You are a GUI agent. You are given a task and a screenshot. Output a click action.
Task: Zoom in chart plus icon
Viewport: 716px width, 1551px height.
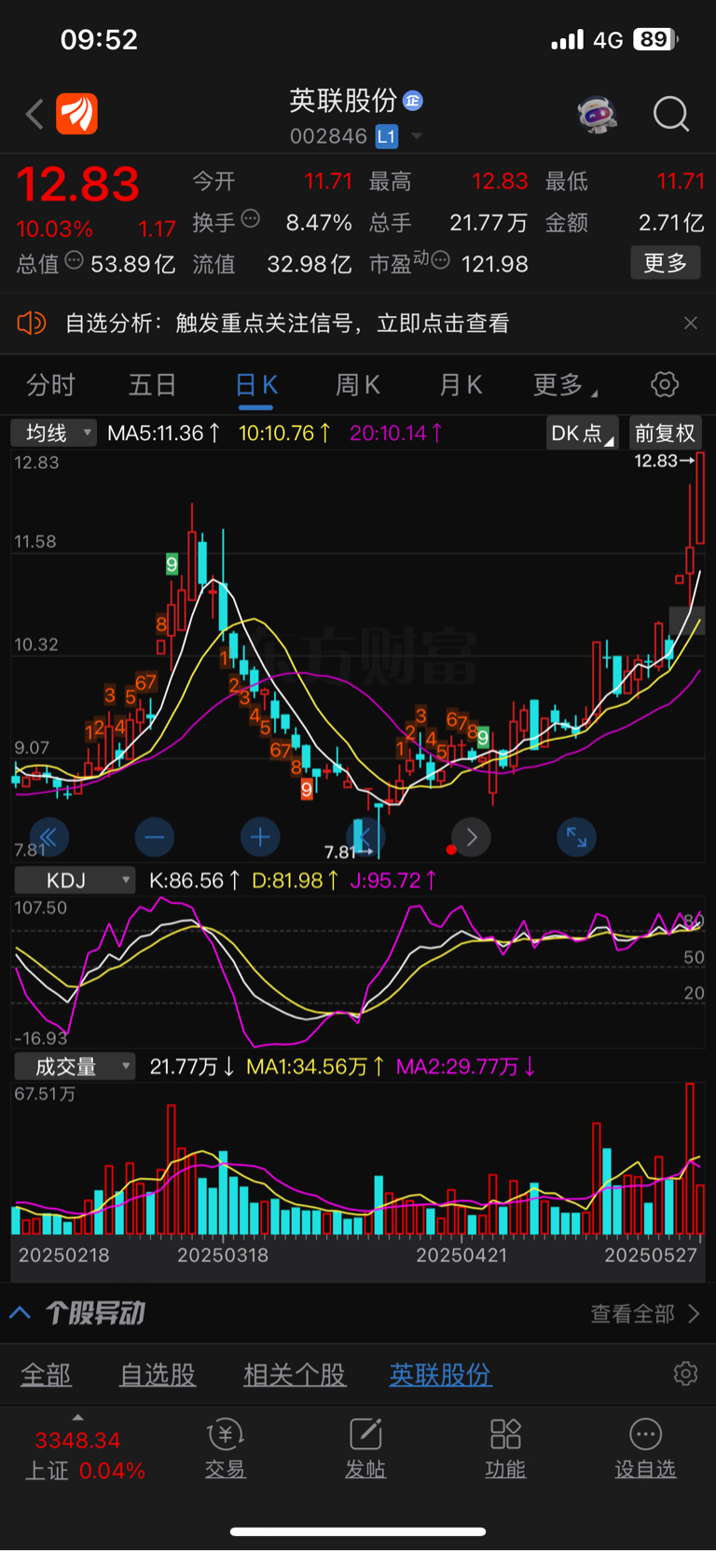tap(260, 838)
